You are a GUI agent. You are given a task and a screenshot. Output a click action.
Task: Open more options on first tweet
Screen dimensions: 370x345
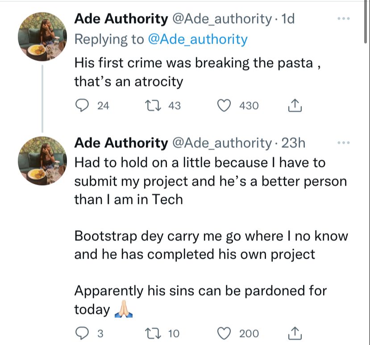[343, 19]
